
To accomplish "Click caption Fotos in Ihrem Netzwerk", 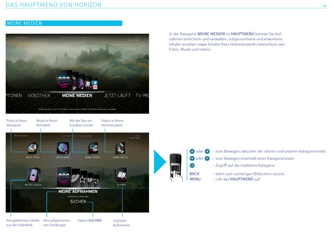I will [x=17, y=123].
